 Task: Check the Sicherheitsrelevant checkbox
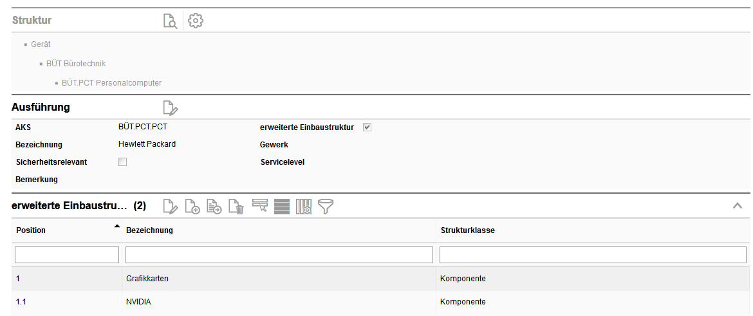(123, 162)
